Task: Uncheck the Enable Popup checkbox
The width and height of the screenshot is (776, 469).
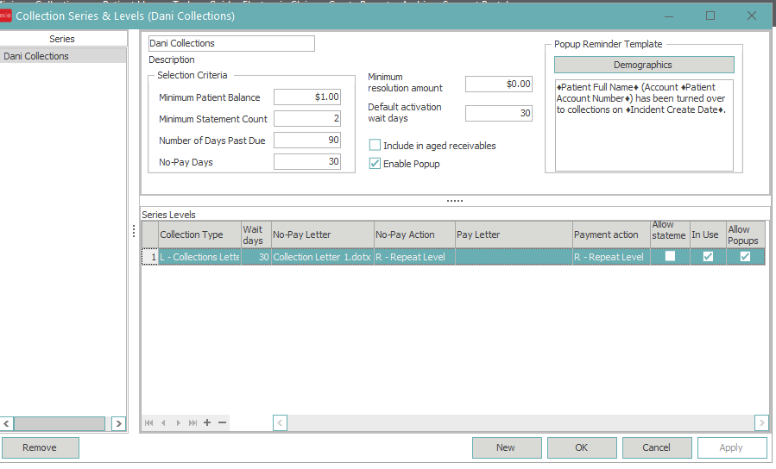Action: 375,164
